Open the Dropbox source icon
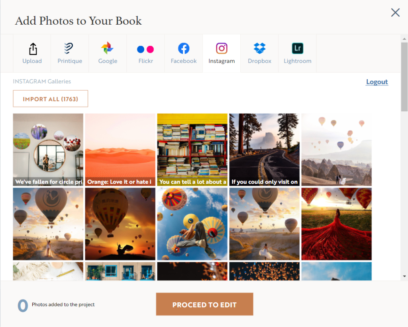Image resolution: width=408 pixels, height=327 pixels. (x=259, y=49)
